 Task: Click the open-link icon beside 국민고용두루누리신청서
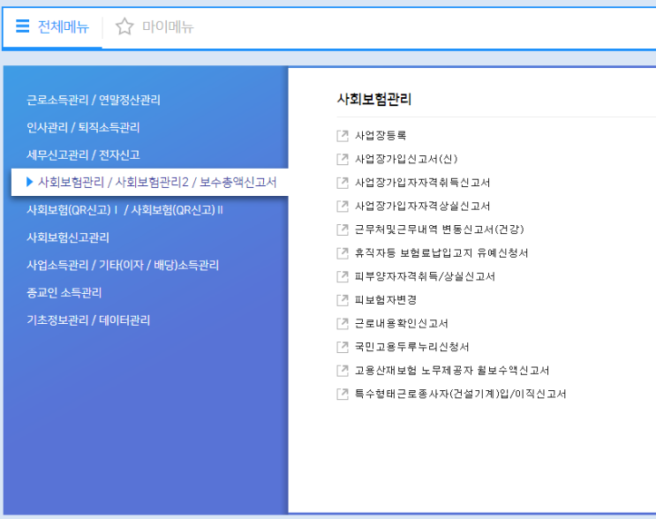[343, 347]
